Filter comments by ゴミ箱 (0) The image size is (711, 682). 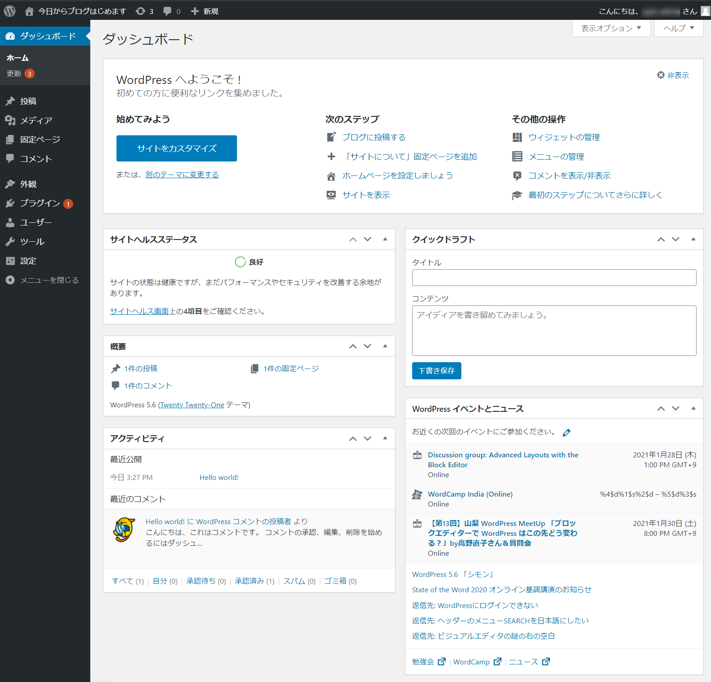point(340,581)
